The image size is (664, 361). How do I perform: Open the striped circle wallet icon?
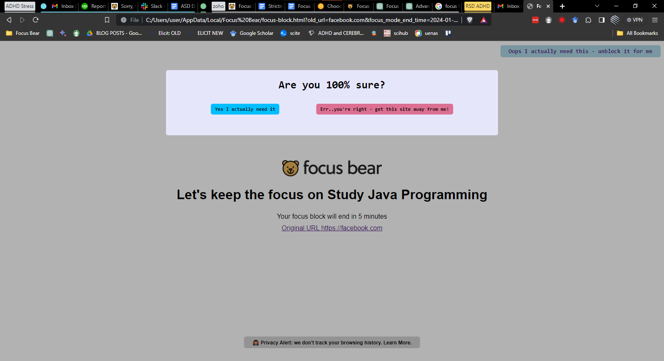(615, 20)
